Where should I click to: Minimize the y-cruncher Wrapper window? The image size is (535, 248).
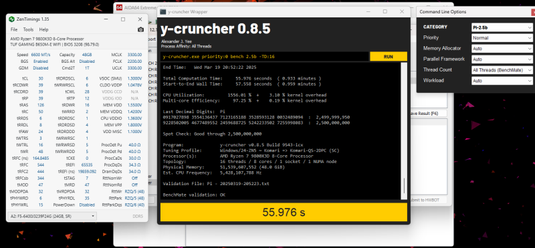368,11
